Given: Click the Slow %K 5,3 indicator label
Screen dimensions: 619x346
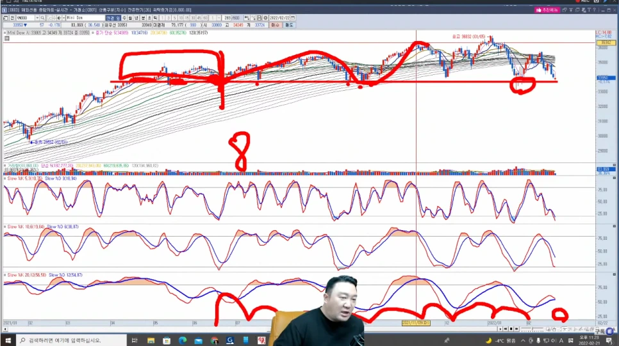Looking at the screenshot, I should 25,178.
